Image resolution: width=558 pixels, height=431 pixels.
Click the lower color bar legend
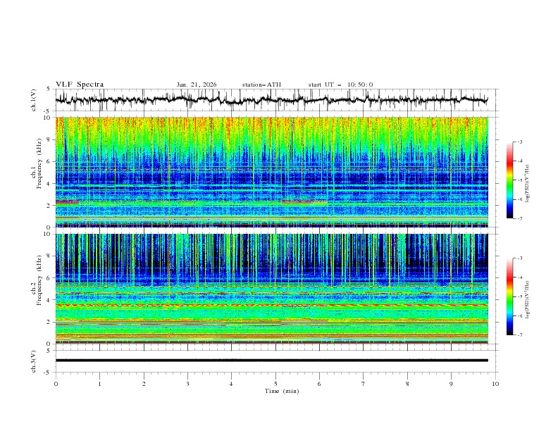509,296
